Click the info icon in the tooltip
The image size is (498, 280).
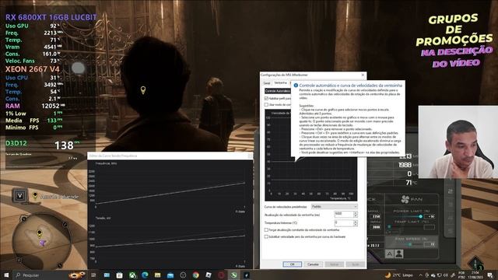(x=296, y=86)
